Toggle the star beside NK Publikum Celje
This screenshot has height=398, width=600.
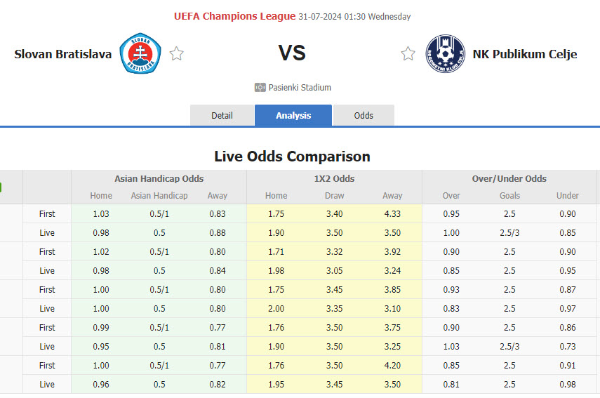(x=408, y=54)
